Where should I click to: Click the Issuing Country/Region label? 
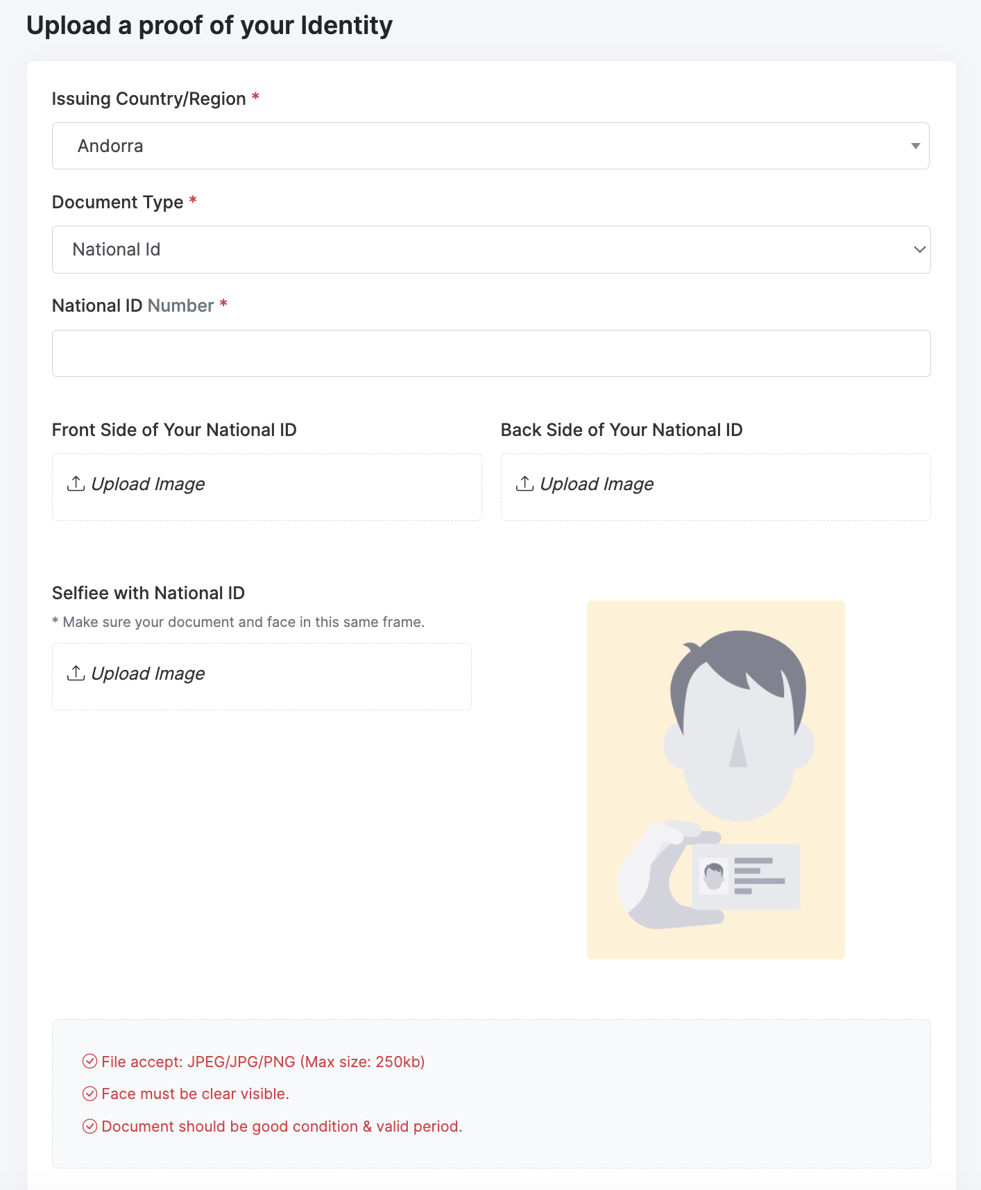148,99
